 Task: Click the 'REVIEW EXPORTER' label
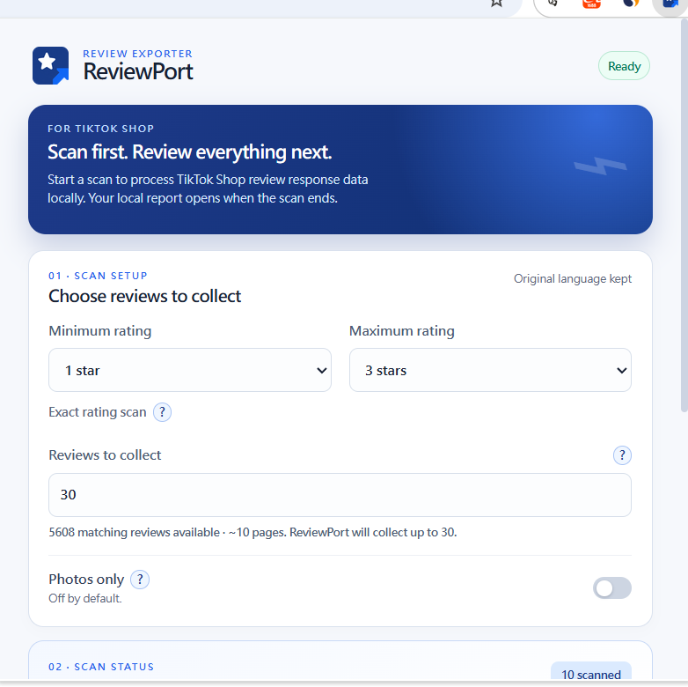(138, 54)
